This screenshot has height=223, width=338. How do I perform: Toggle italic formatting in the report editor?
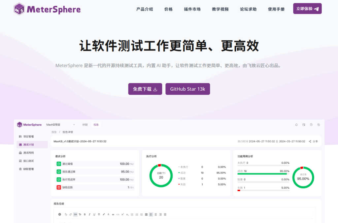pyautogui.click(x=89, y=214)
